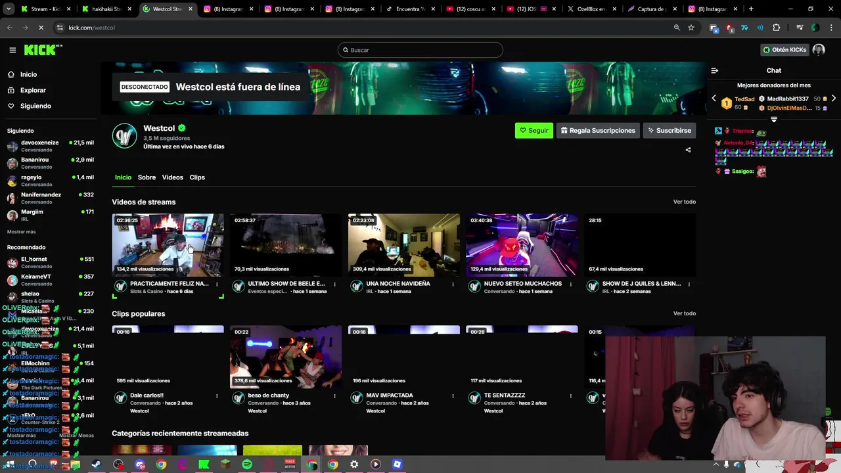841x473 pixels.
Task: Switch to the Stream - Kick browser tab
Action: tap(45, 9)
